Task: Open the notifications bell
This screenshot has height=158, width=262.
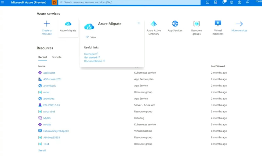Action: point(224,2)
